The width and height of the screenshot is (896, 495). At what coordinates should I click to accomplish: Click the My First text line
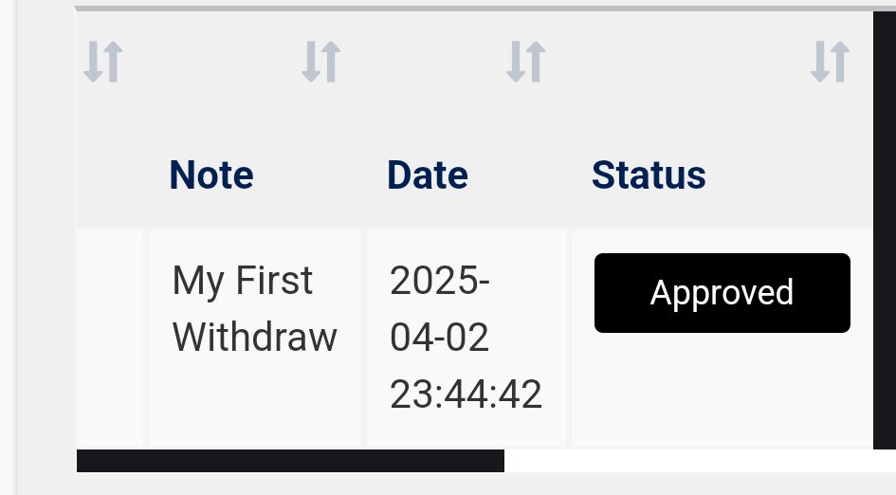[242, 281]
